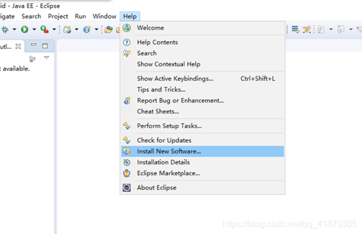
Task: Click the Check for Updates icon
Action: [127, 140]
